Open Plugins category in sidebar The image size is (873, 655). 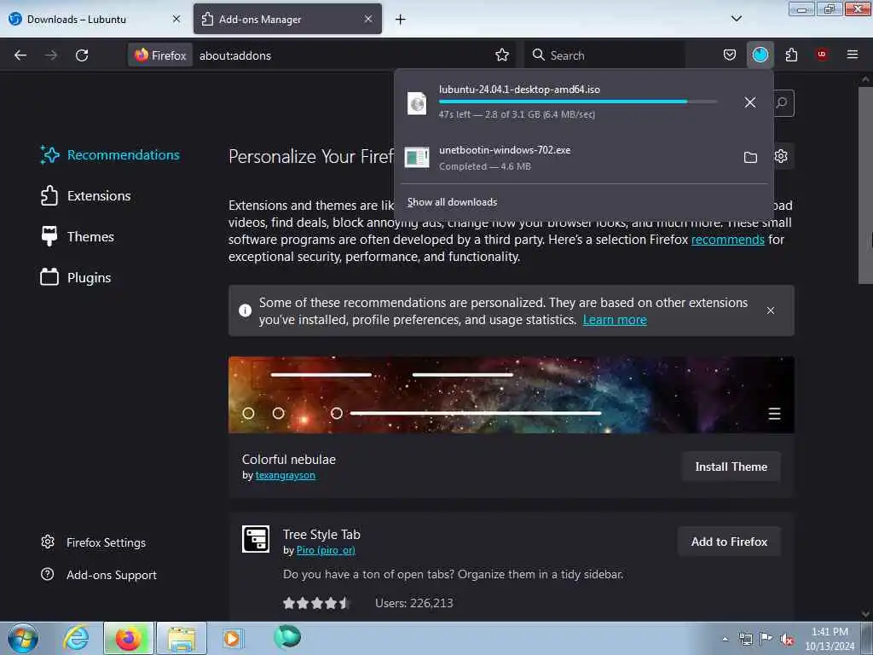click(76, 277)
